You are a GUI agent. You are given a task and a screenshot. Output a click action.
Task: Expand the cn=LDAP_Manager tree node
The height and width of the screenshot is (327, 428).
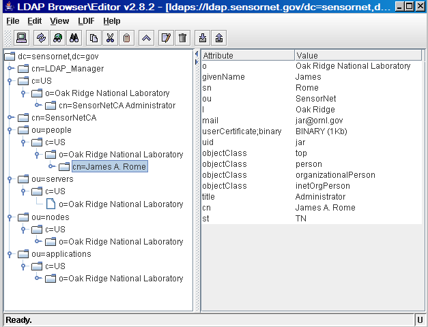tap(10, 68)
